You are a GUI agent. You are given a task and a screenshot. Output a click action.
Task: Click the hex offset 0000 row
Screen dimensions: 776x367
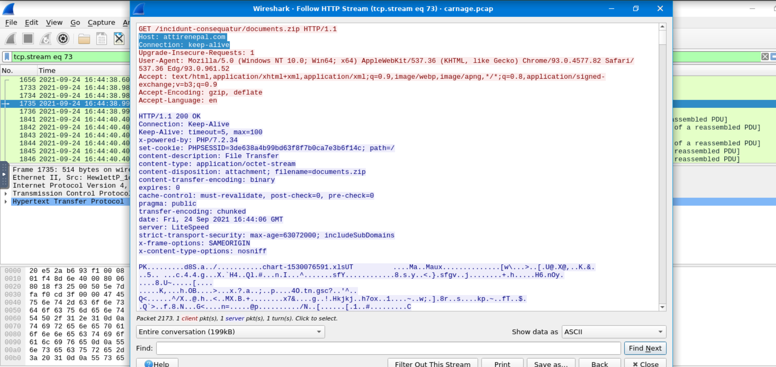65,271
